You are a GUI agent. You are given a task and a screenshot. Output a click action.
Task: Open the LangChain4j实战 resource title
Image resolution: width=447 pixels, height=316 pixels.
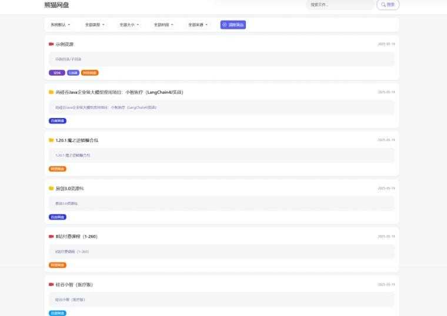pos(119,92)
